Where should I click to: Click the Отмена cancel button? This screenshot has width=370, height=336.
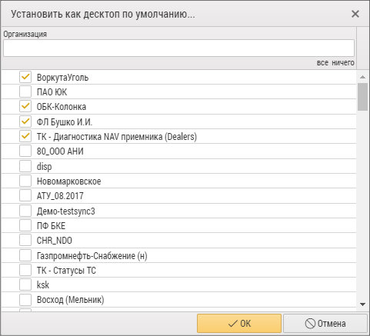coord(325,324)
